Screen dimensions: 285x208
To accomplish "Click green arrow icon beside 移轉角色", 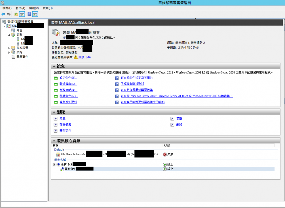I will pyautogui.click(x=56, y=97).
